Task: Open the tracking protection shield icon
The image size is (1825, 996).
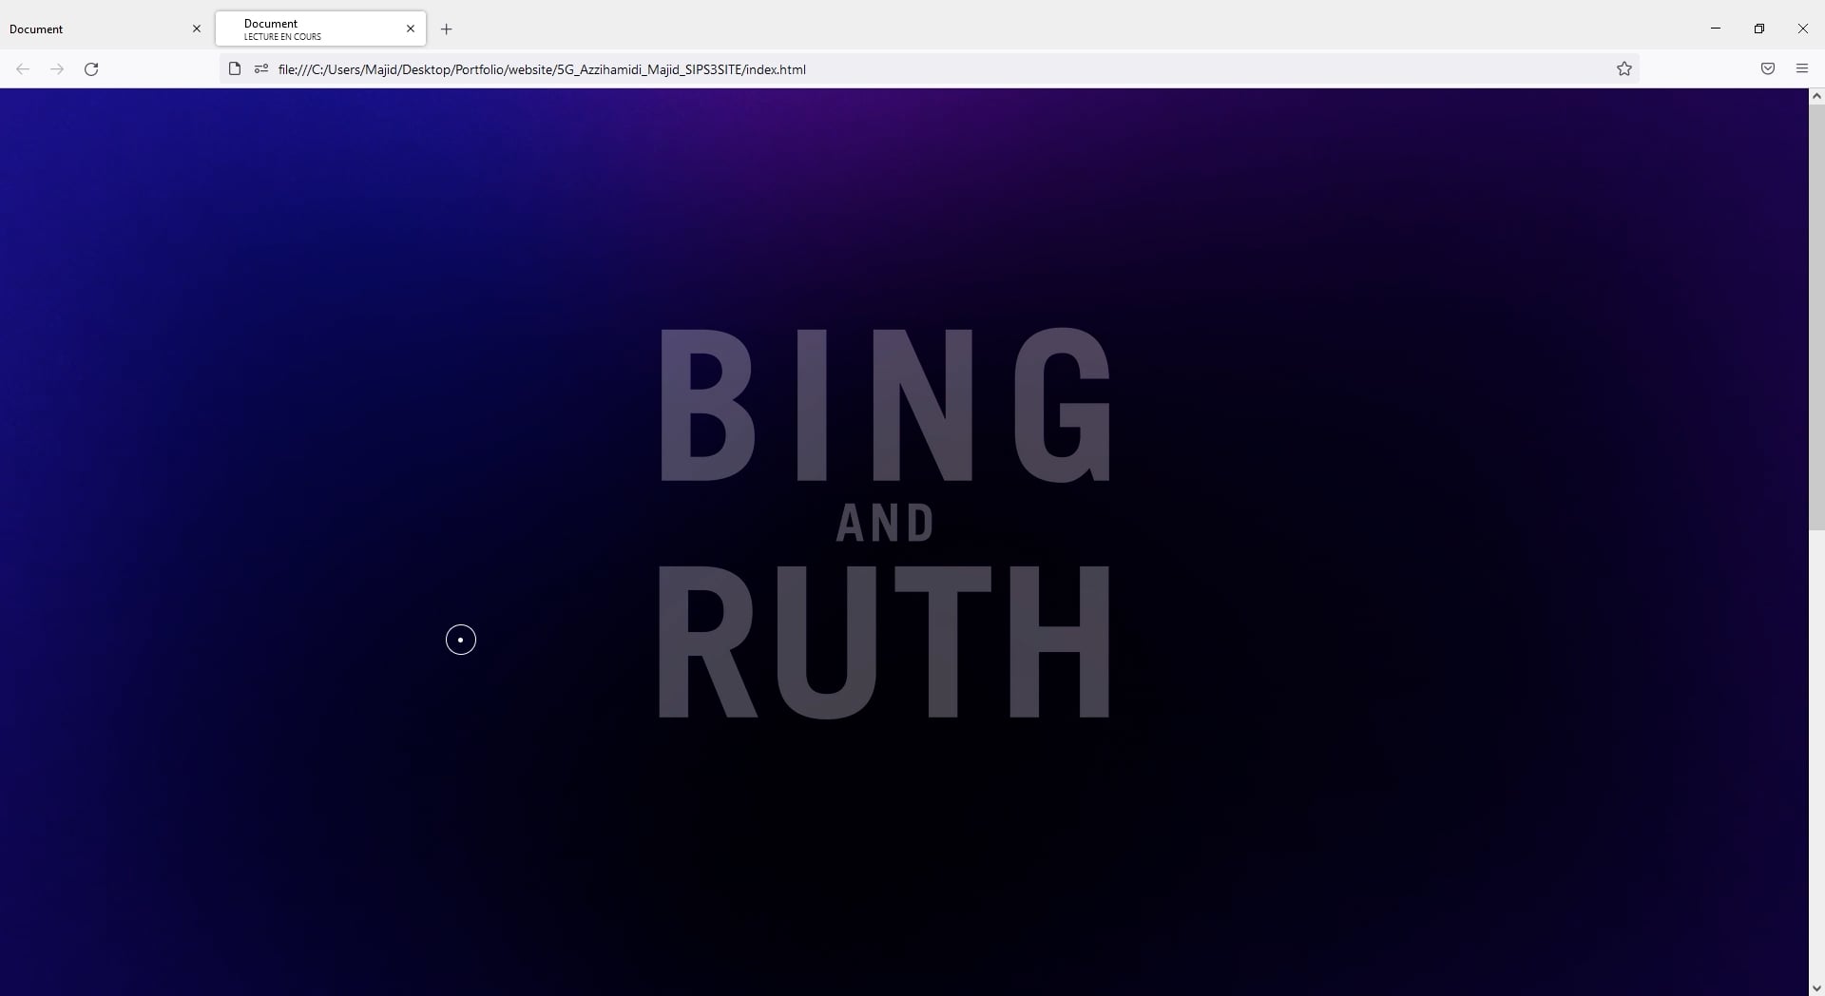Action: 260,68
